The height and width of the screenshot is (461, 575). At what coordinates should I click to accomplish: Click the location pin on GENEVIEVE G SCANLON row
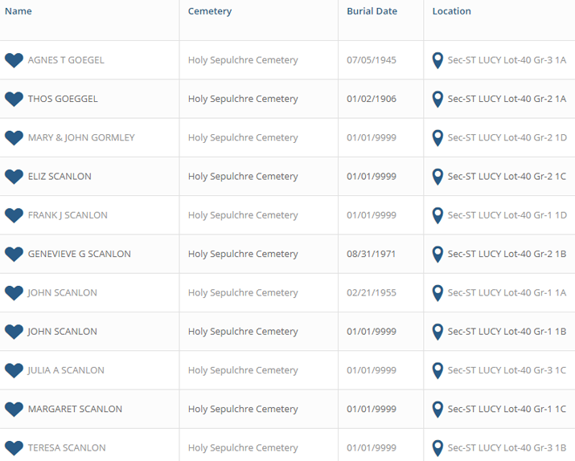437,255
